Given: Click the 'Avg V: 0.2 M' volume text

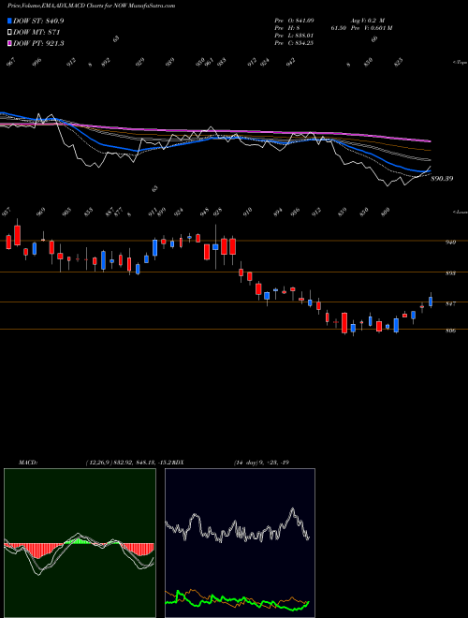Looking at the screenshot, I should point(367,21).
